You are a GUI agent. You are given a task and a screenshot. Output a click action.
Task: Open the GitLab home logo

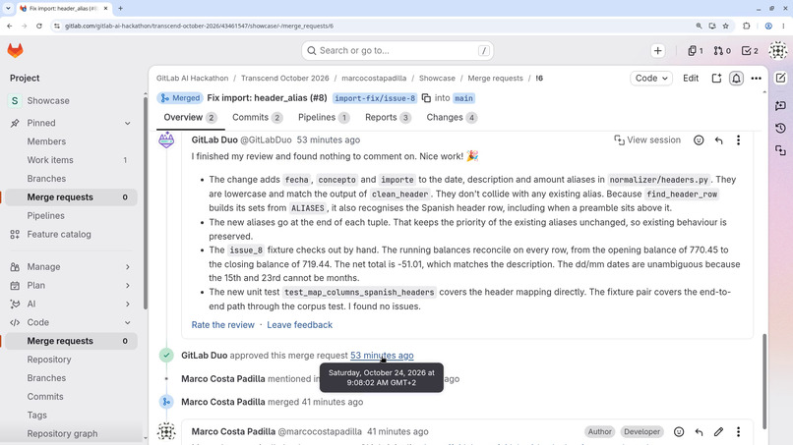point(15,50)
